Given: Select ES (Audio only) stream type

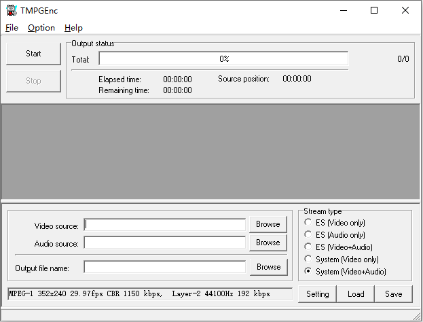Looking at the screenshot, I should click(335, 235).
